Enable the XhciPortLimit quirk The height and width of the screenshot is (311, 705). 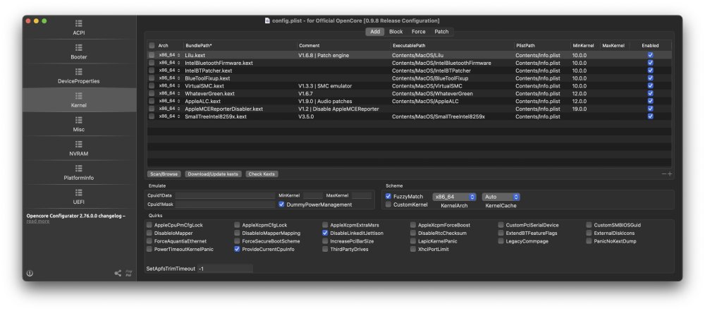[x=413, y=250]
